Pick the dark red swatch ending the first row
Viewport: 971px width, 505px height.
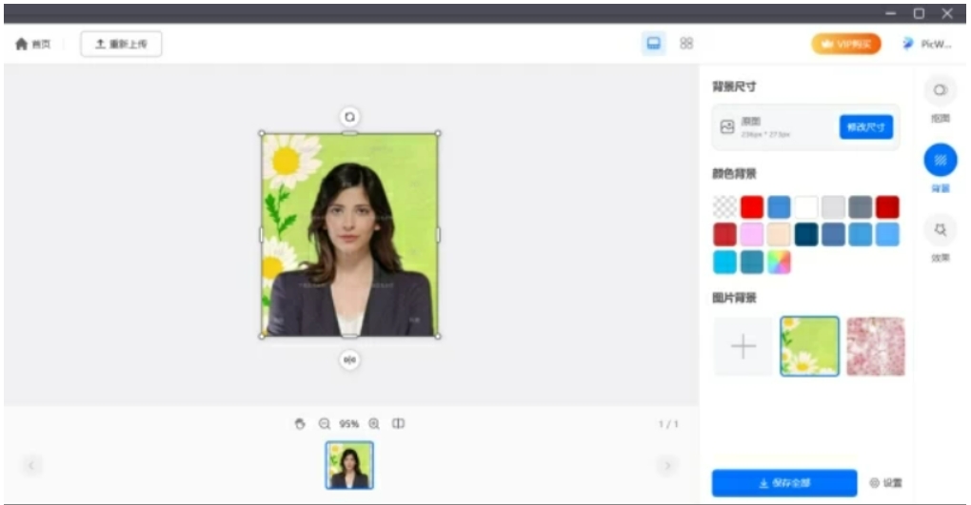(x=887, y=207)
